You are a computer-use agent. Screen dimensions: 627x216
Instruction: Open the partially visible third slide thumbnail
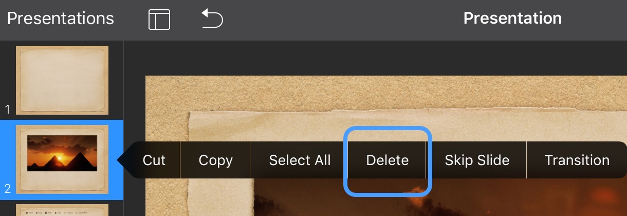[62, 210]
